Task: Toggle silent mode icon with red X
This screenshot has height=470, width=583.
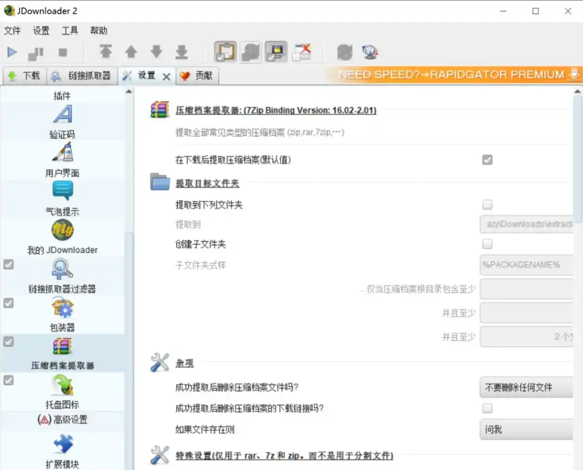Action: (302, 52)
